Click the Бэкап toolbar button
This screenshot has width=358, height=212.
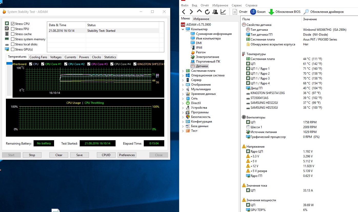[x=258, y=12]
